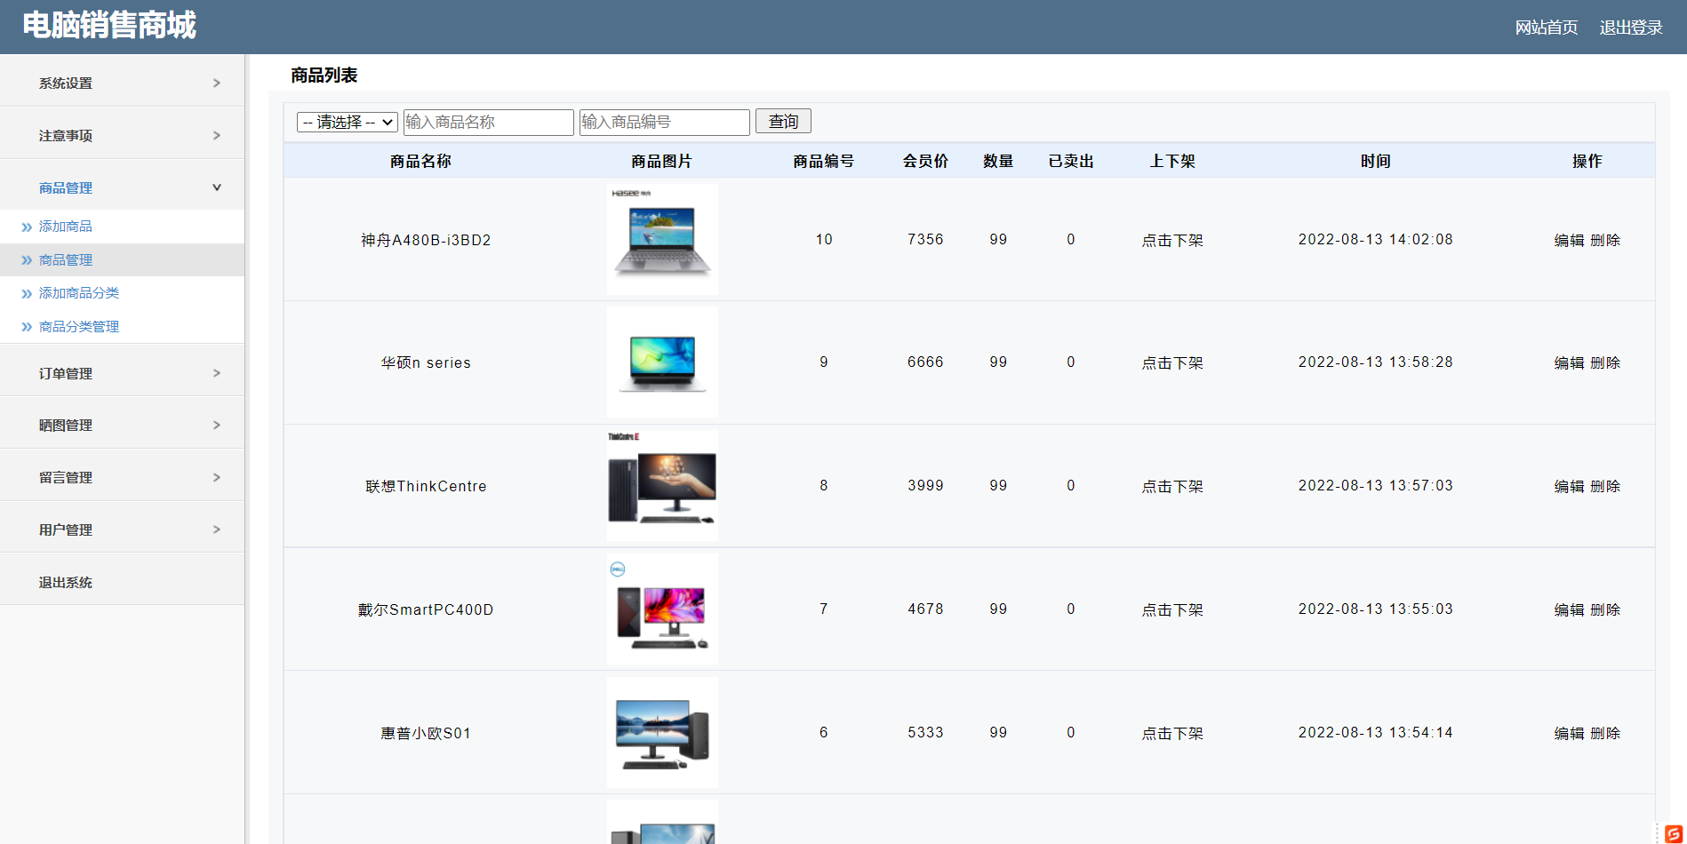Click the price 7356 cell
The width and height of the screenshot is (1687, 844).
tap(925, 239)
